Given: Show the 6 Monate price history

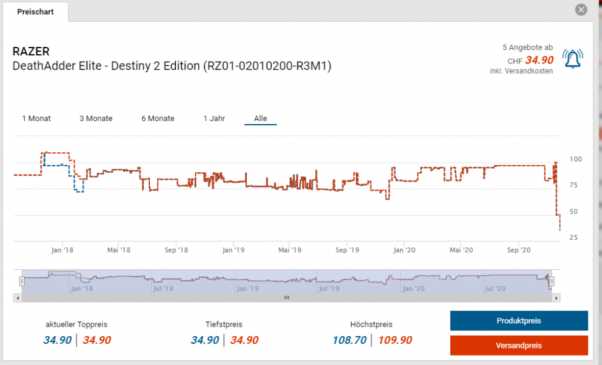Looking at the screenshot, I should (x=158, y=118).
